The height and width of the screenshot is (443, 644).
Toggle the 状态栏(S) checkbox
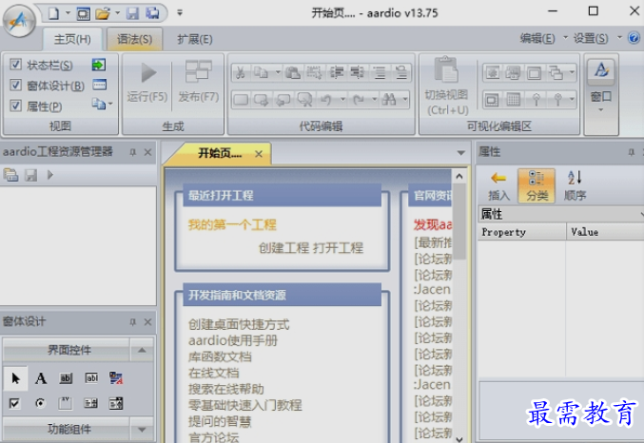coord(15,65)
